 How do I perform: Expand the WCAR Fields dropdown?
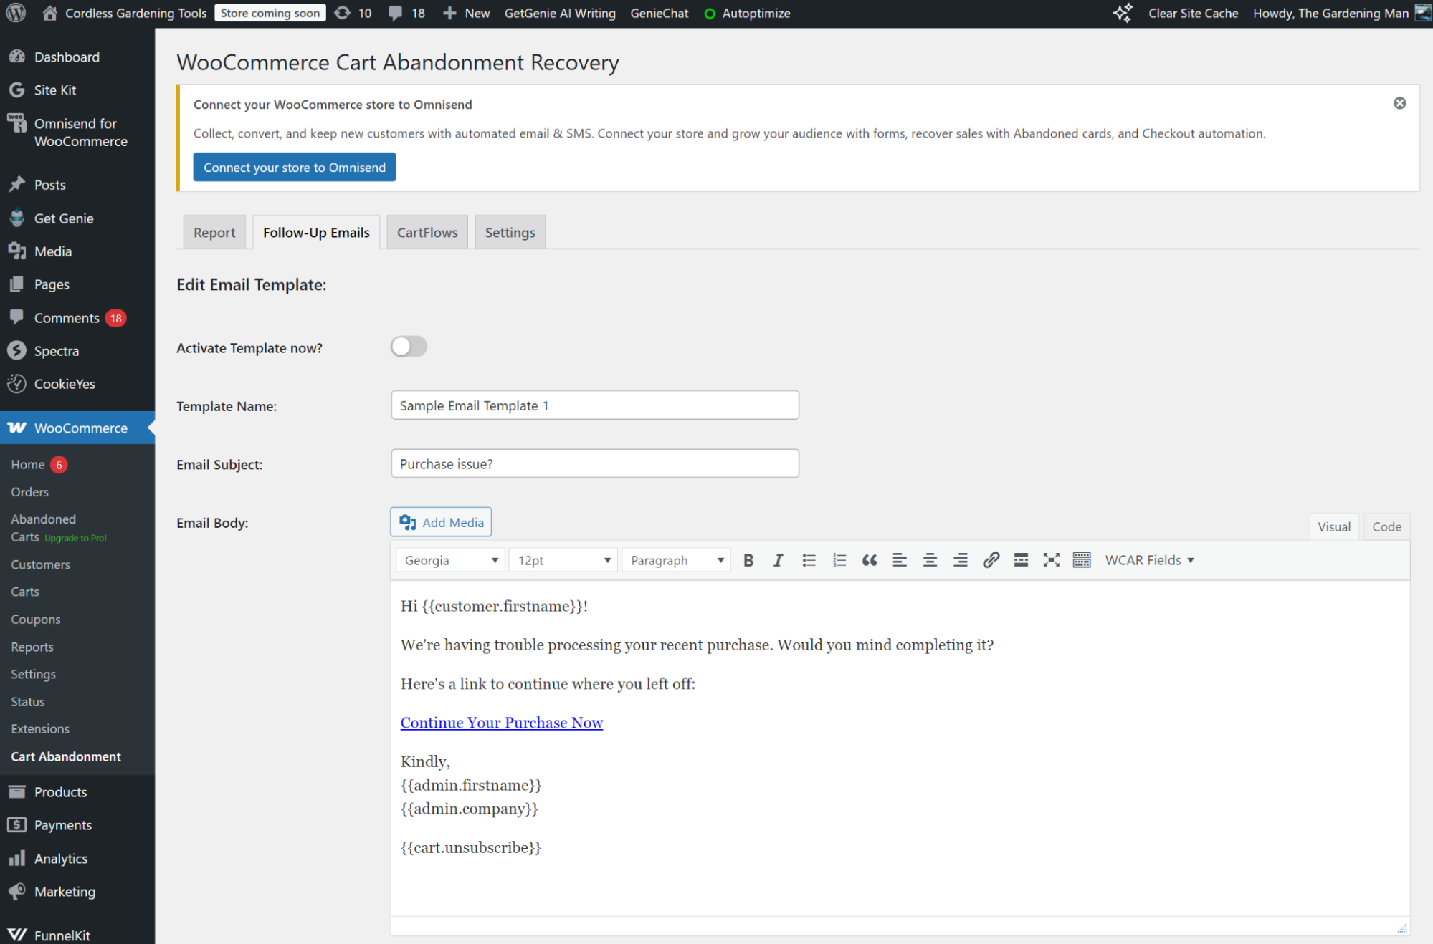[x=1149, y=560]
